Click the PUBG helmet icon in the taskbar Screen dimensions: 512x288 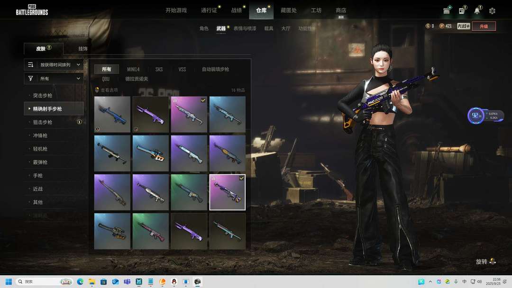pos(198,281)
